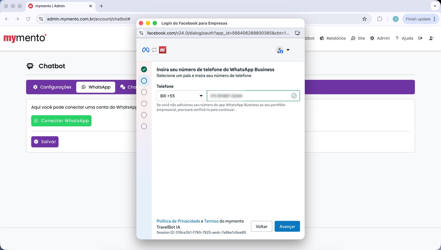The image size is (441, 250).
Task: Open the Chrome extensions puzzle icon
Action: click(x=379, y=19)
